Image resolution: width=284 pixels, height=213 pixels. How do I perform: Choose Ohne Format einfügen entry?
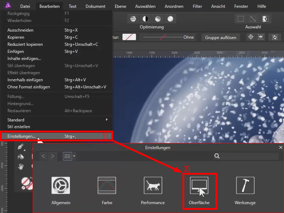(x=56, y=87)
